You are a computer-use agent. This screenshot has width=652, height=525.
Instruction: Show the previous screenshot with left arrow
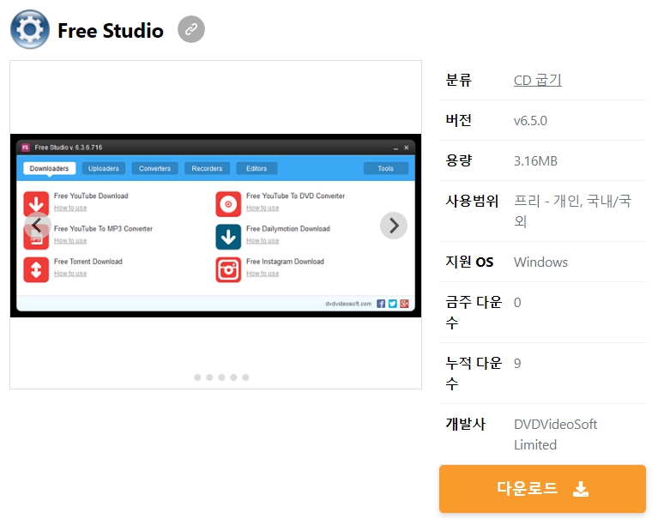point(37,226)
